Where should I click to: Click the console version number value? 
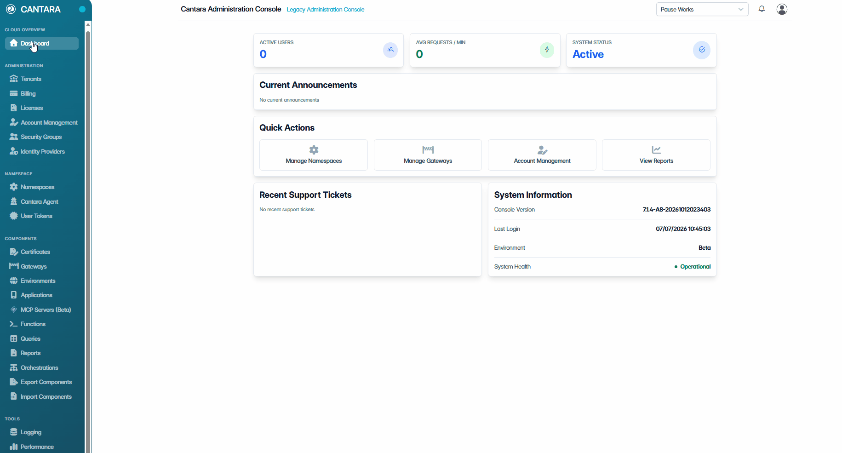coord(676,210)
